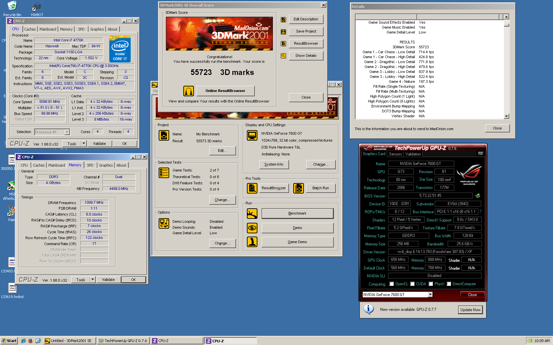Toggle the OpenCL checkbox in GPU-Z
553x345 pixels.
pos(391,284)
